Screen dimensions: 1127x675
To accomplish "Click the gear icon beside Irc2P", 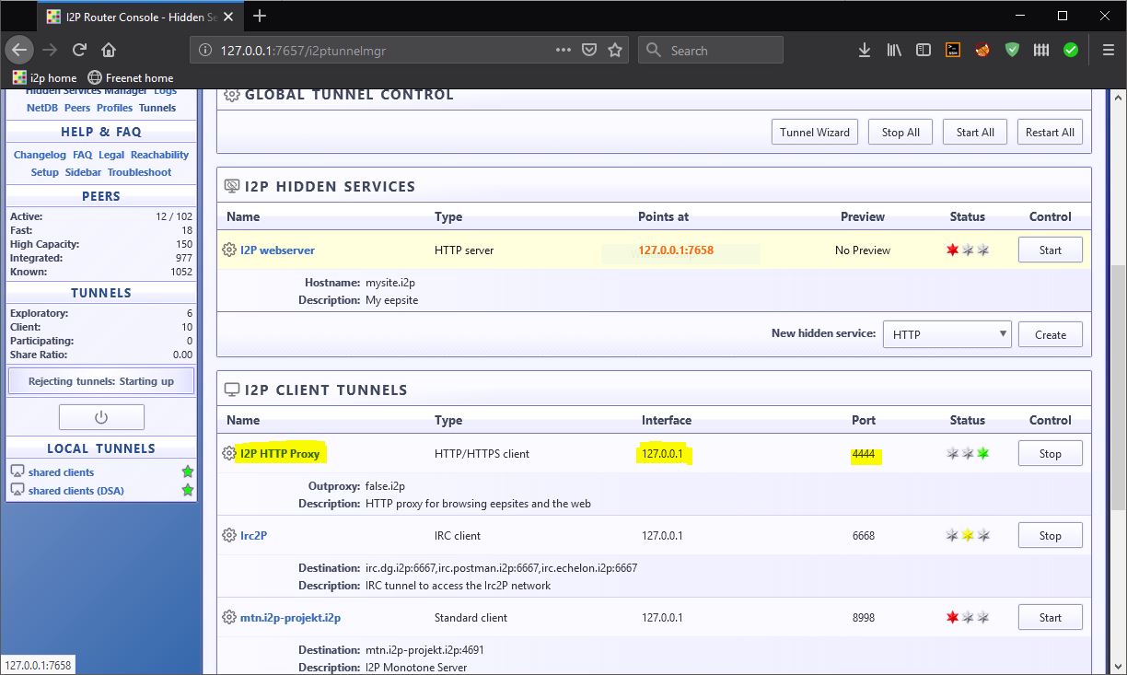I will [x=229, y=535].
